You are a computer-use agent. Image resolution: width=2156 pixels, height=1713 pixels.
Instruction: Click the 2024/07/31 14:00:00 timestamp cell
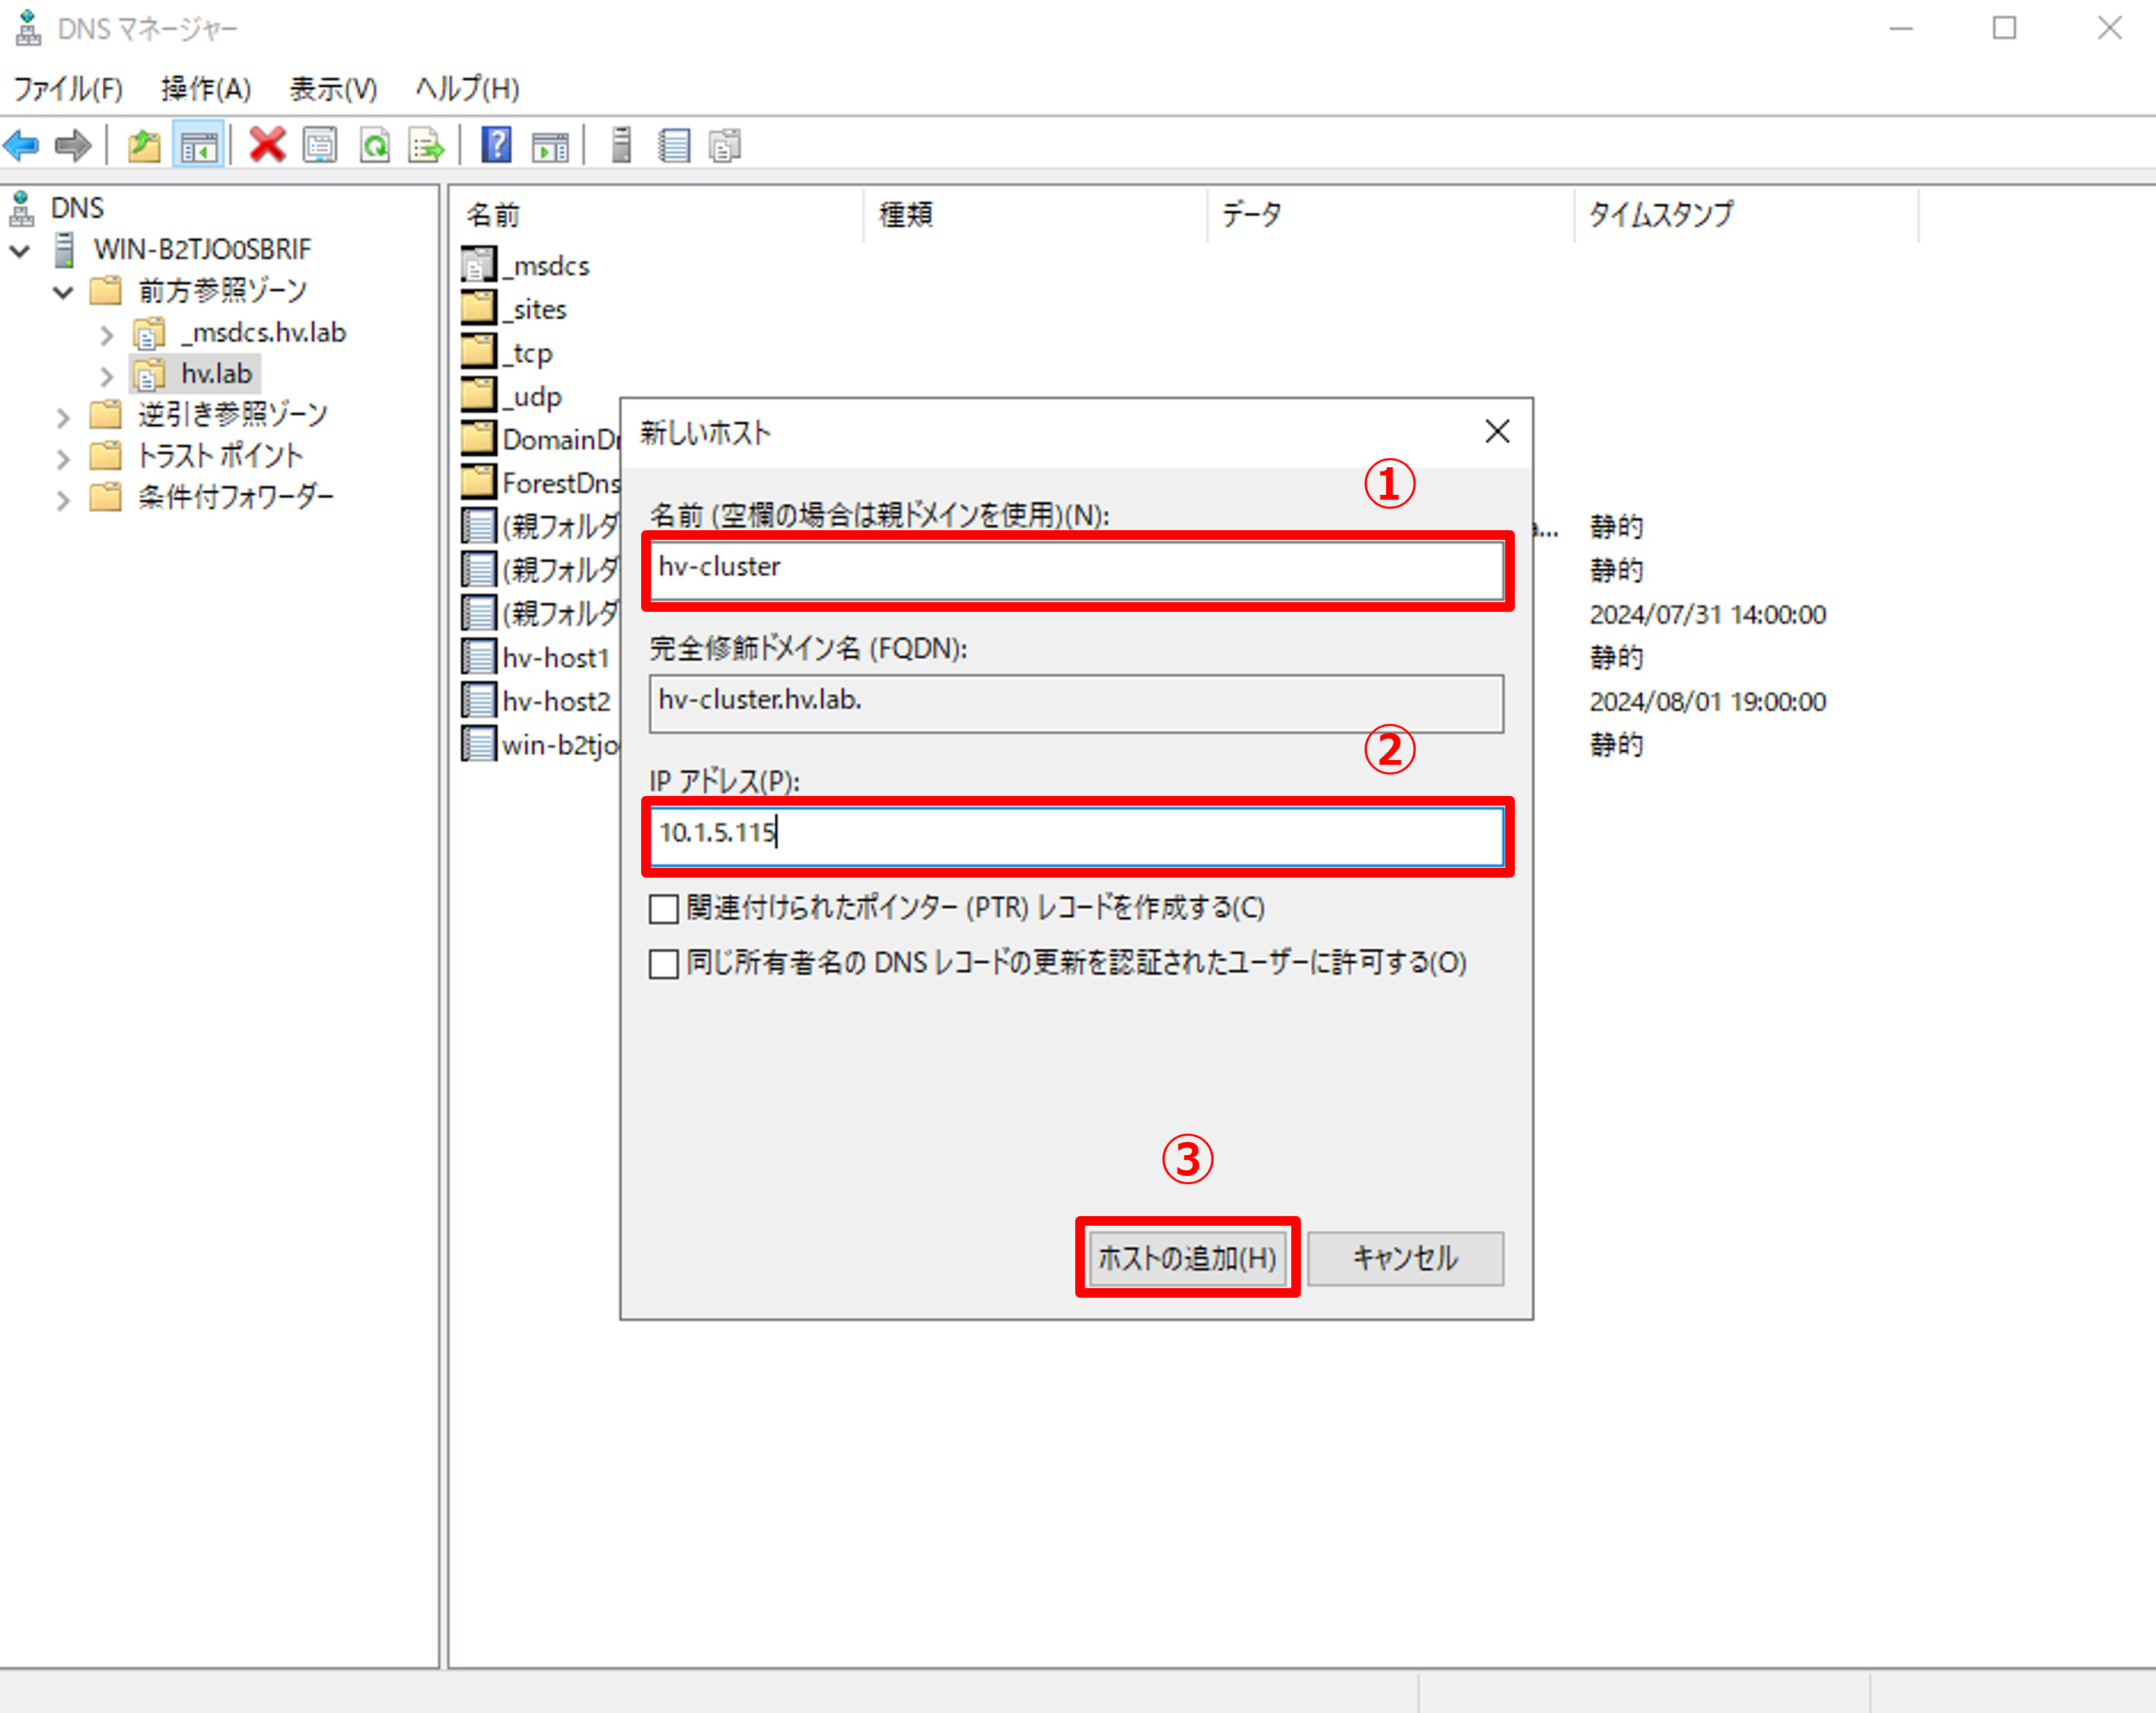(x=1707, y=614)
